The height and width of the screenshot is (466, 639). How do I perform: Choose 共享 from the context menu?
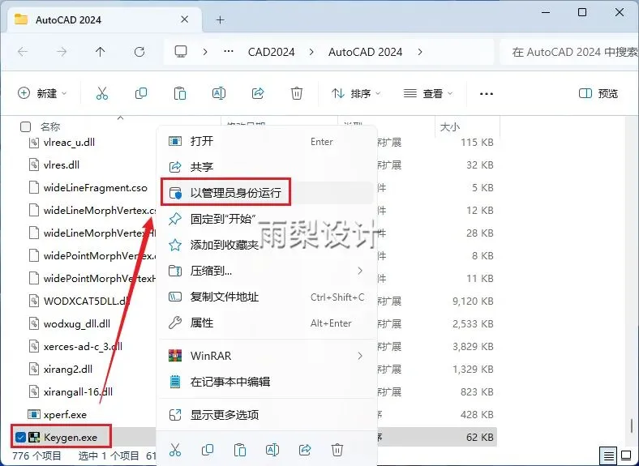pos(267,167)
